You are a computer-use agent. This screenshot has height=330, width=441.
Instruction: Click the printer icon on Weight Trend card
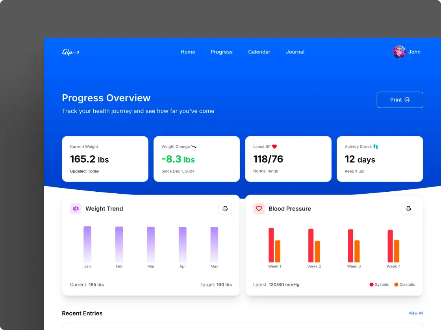225,209
